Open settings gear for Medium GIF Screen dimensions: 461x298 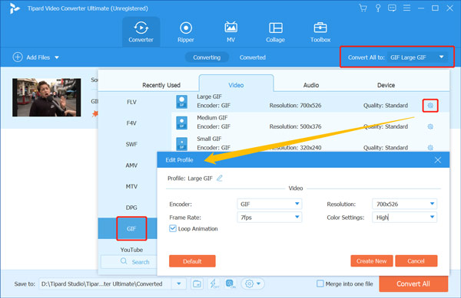coord(430,126)
